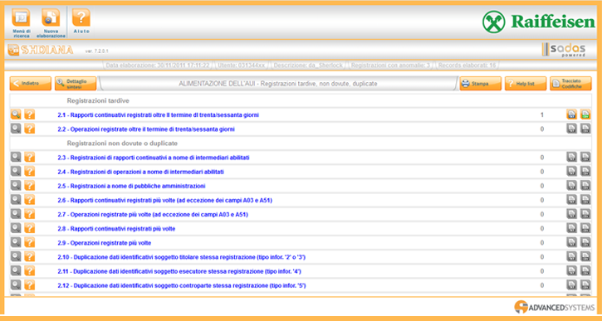
Task: Open link 2.3 Registrazioni di rapporti continuativi
Action: click(154, 158)
